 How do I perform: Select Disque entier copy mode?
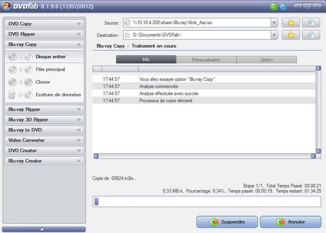[44, 57]
